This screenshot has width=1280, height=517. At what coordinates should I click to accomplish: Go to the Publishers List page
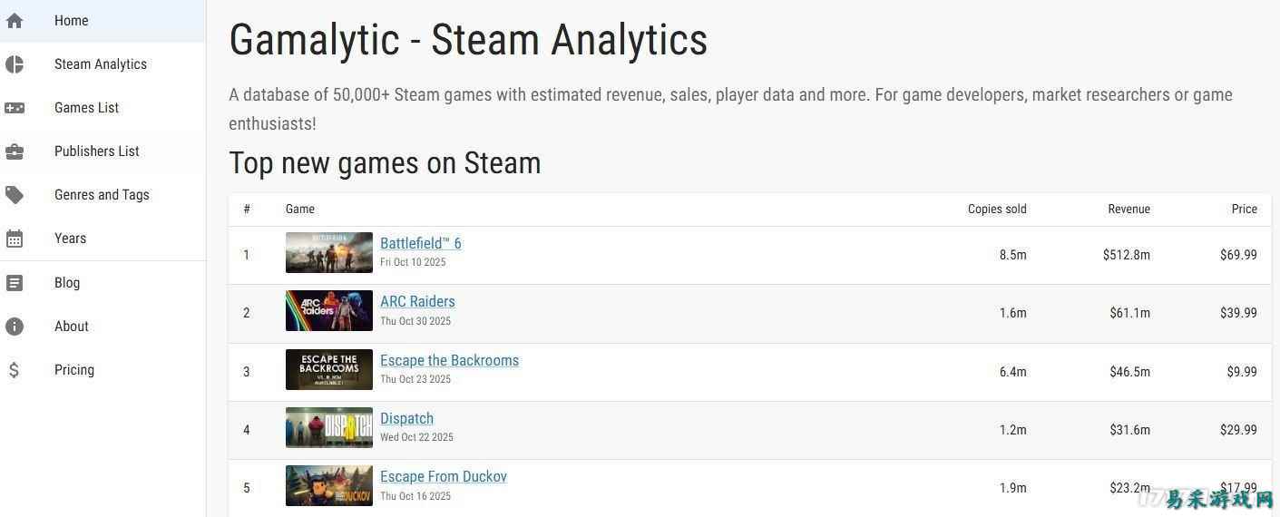point(96,151)
